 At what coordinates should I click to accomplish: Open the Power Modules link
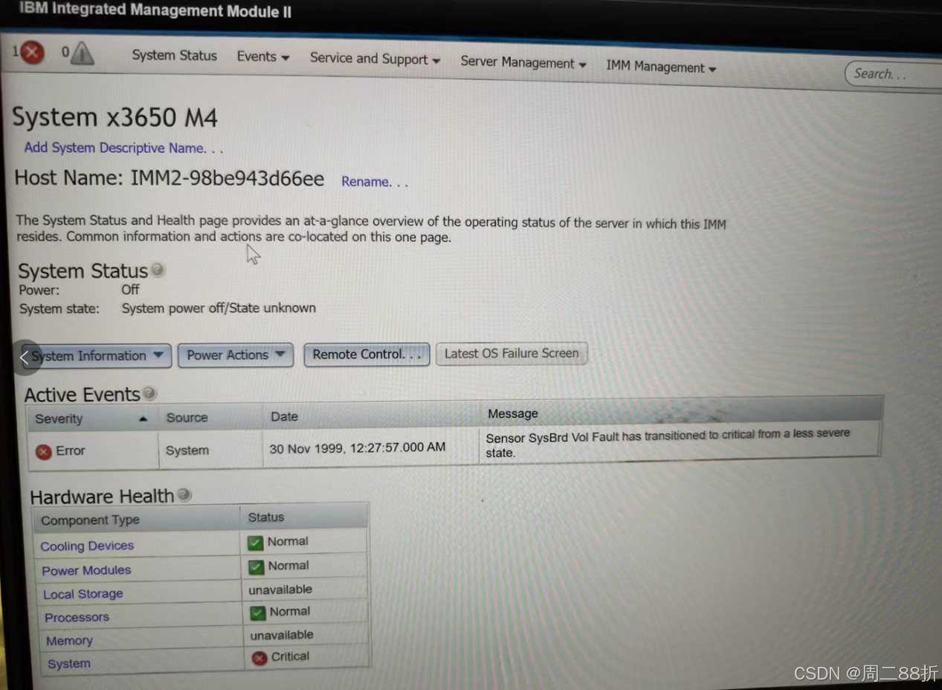(86, 571)
